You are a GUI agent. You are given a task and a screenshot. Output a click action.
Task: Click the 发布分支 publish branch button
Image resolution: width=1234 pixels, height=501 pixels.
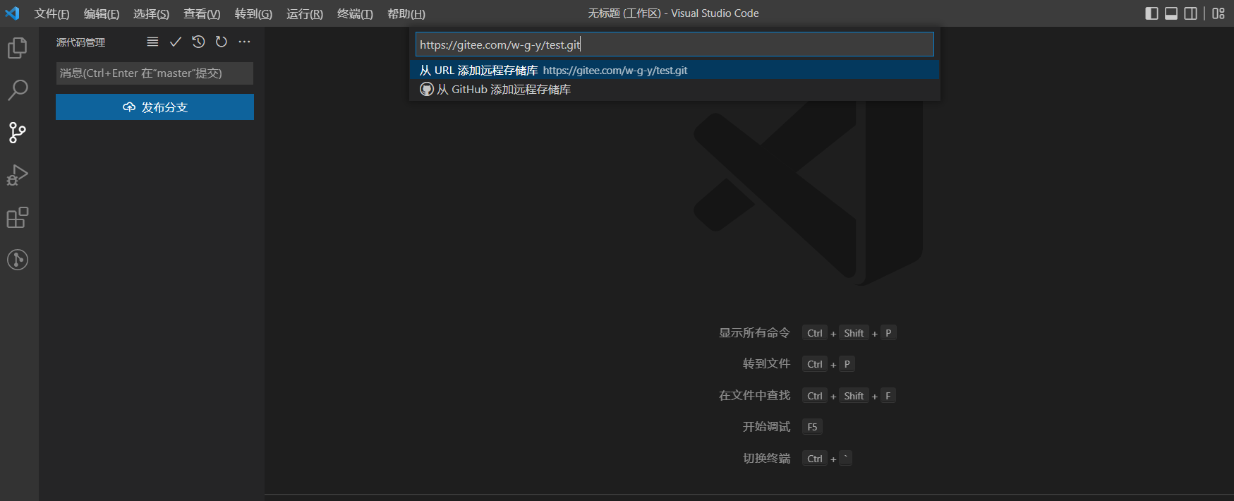click(155, 107)
